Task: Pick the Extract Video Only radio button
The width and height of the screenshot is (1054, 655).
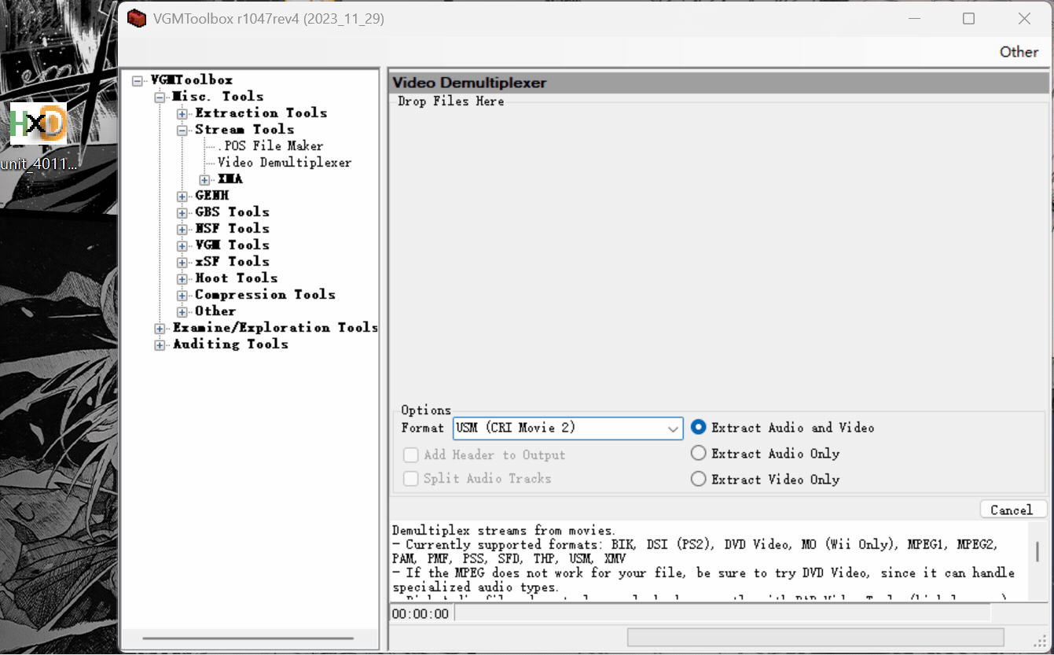Action: pos(699,479)
